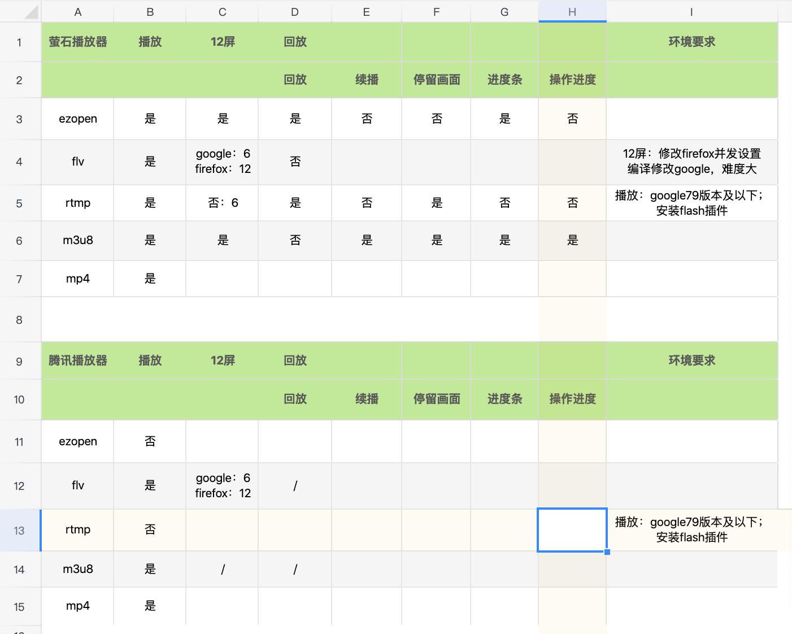Click 'ezopen' cell in row 3
Image resolution: width=792 pixels, height=634 pixels.
(x=78, y=119)
